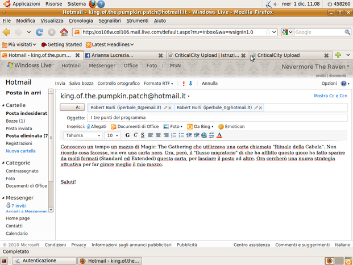Collapse the Categorie section
Screen dimensions: 353x265
coord(3,163)
